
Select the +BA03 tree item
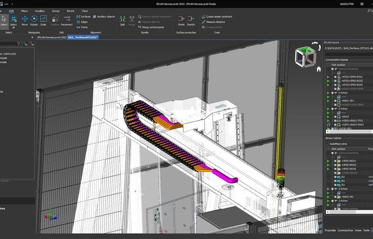pyautogui.click(x=345, y=117)
